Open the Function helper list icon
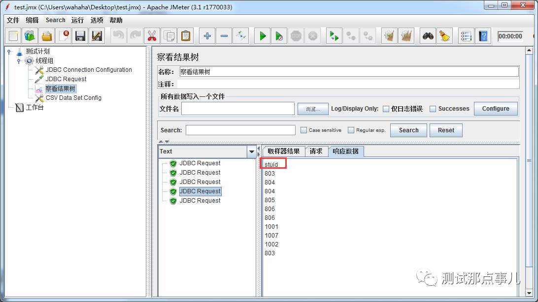 click(x=466, y=36)
